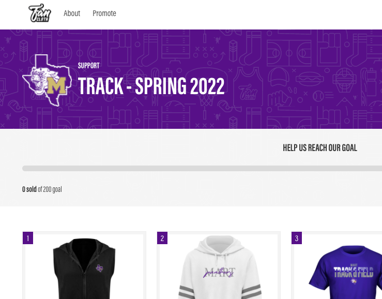Click the sales goal progress bar
Image resolution: width=382 pixels, height=299 pixels.
[202, 168]
